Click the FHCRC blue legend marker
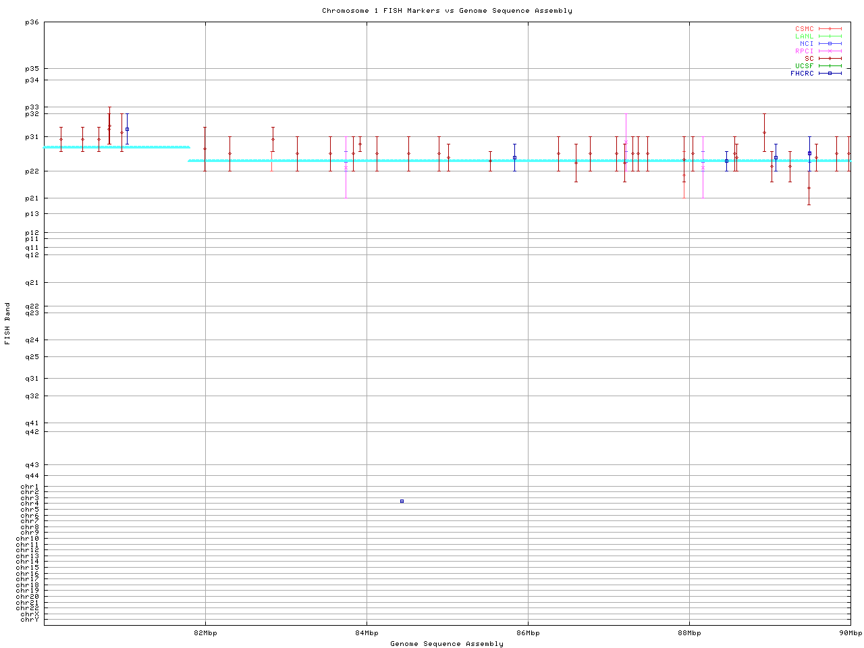Image resolution: width=864 pixels, height=648 pixels. [830, 74]
